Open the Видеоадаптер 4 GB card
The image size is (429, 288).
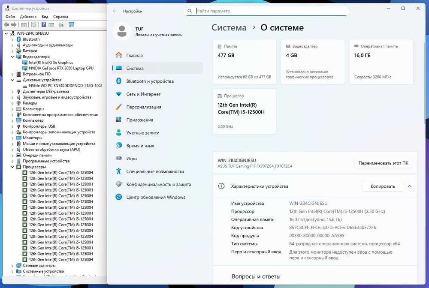pyautogui.click(x=313, y=62)
